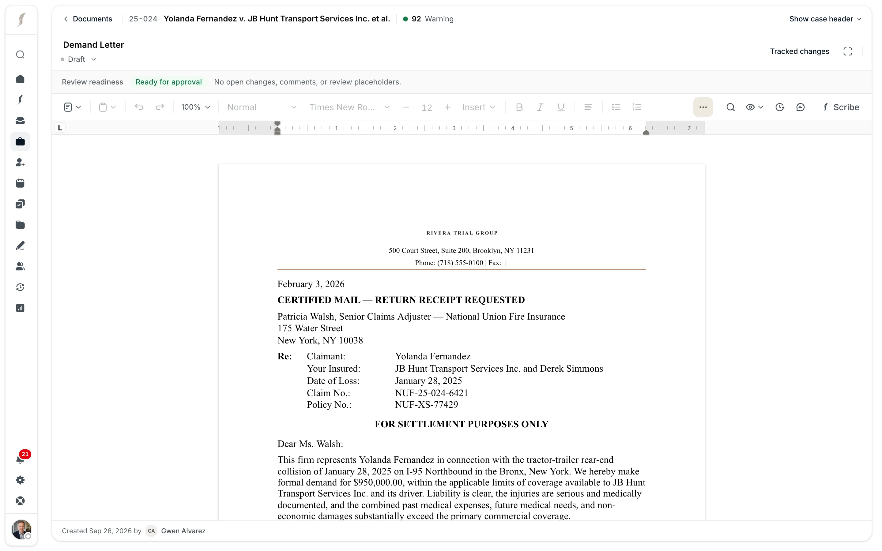The height and width of the screenshot is (551, 882).
Task: Open the comments bubble icon
Action: (800, 107)
